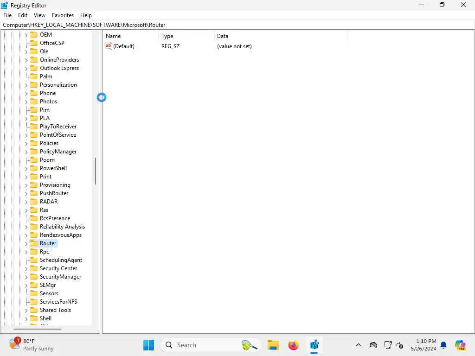The height and width of the screenshot is (356, 475).
Task: Expand the Shell key
Action: click(26, 319)
